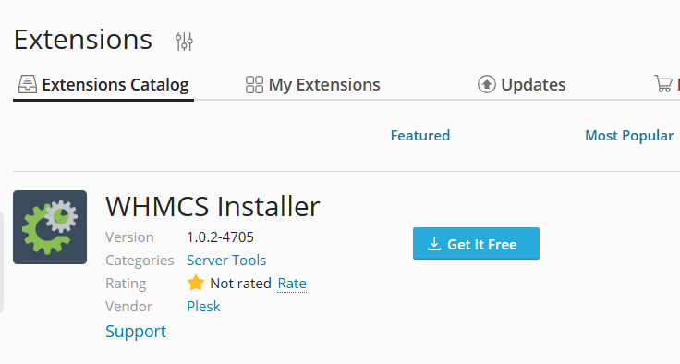Screen dimensions: 680x364
Task: Open the Support link
Action: (136, 332)
